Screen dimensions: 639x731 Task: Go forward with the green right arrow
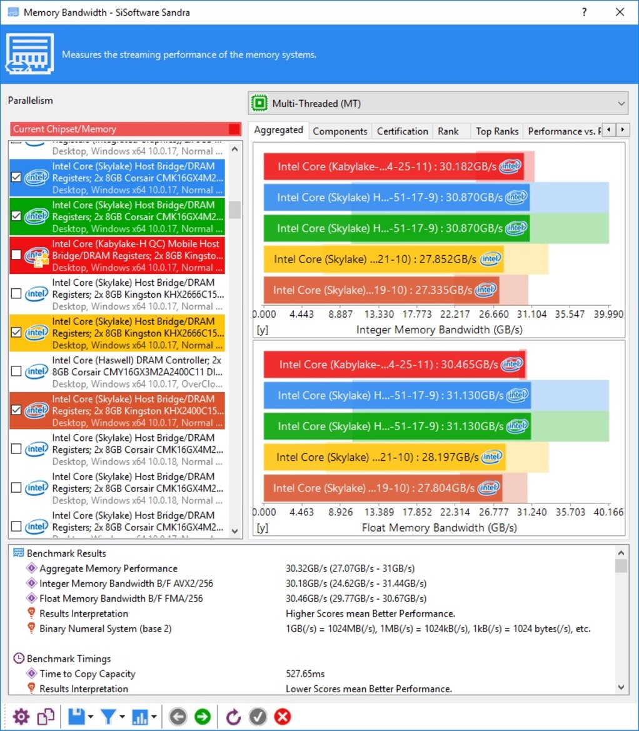point(203,717)
